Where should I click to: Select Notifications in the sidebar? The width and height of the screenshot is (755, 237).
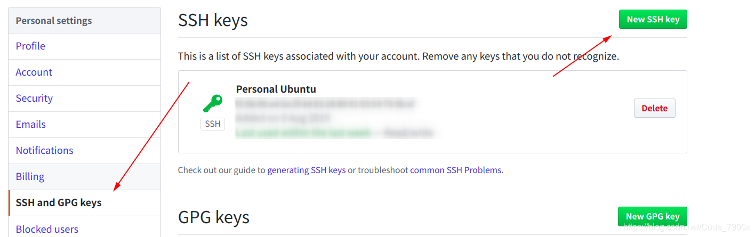tap(45, 150)
